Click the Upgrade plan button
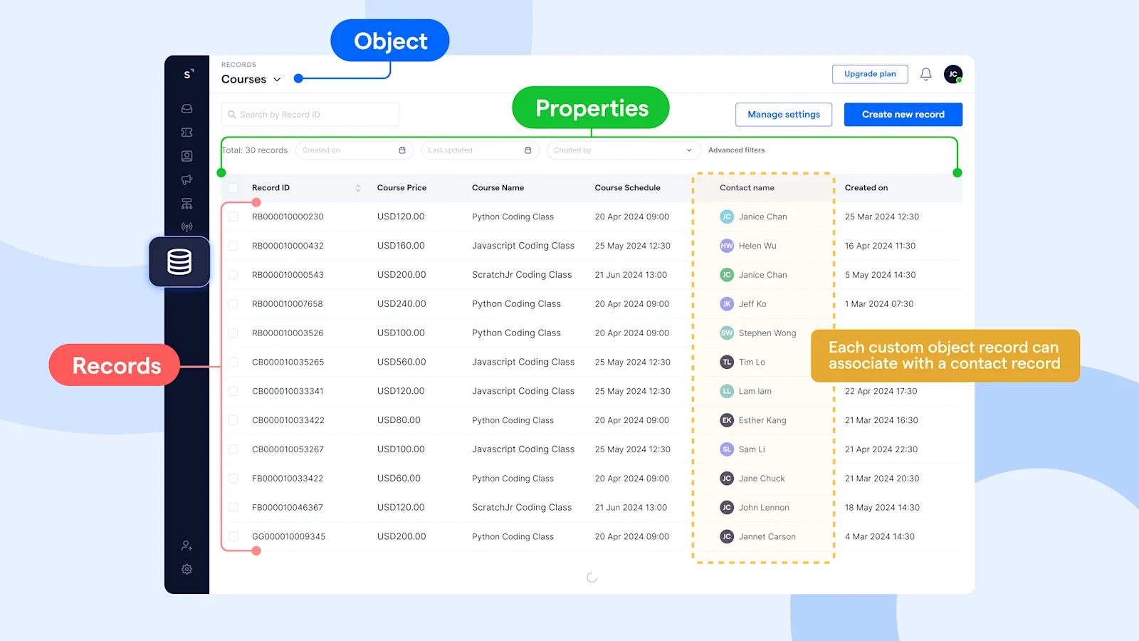 tap(870, 74)
